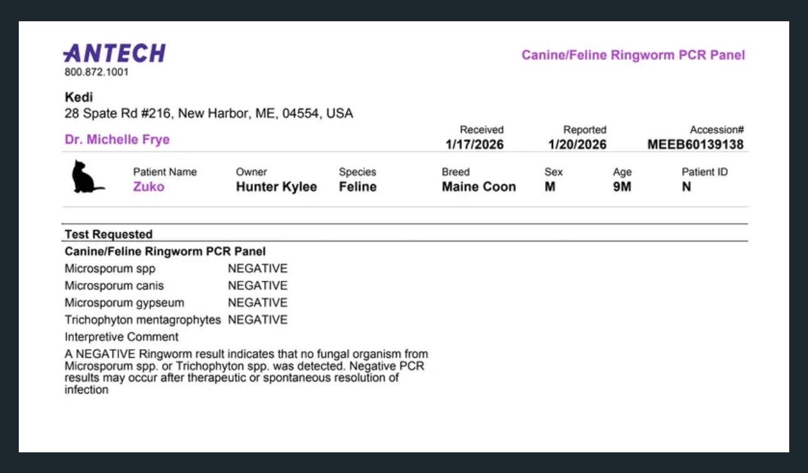This screenshot has height=473, width=808.
Task: Click the clinic name Kedi
Action: pos(79,98)
